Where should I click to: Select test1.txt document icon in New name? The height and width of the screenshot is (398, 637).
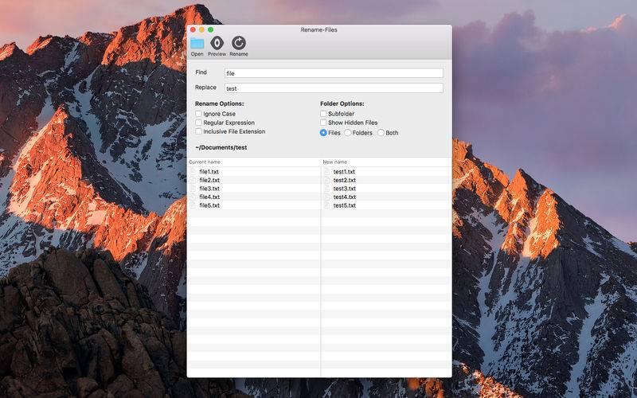pos(326,172)
